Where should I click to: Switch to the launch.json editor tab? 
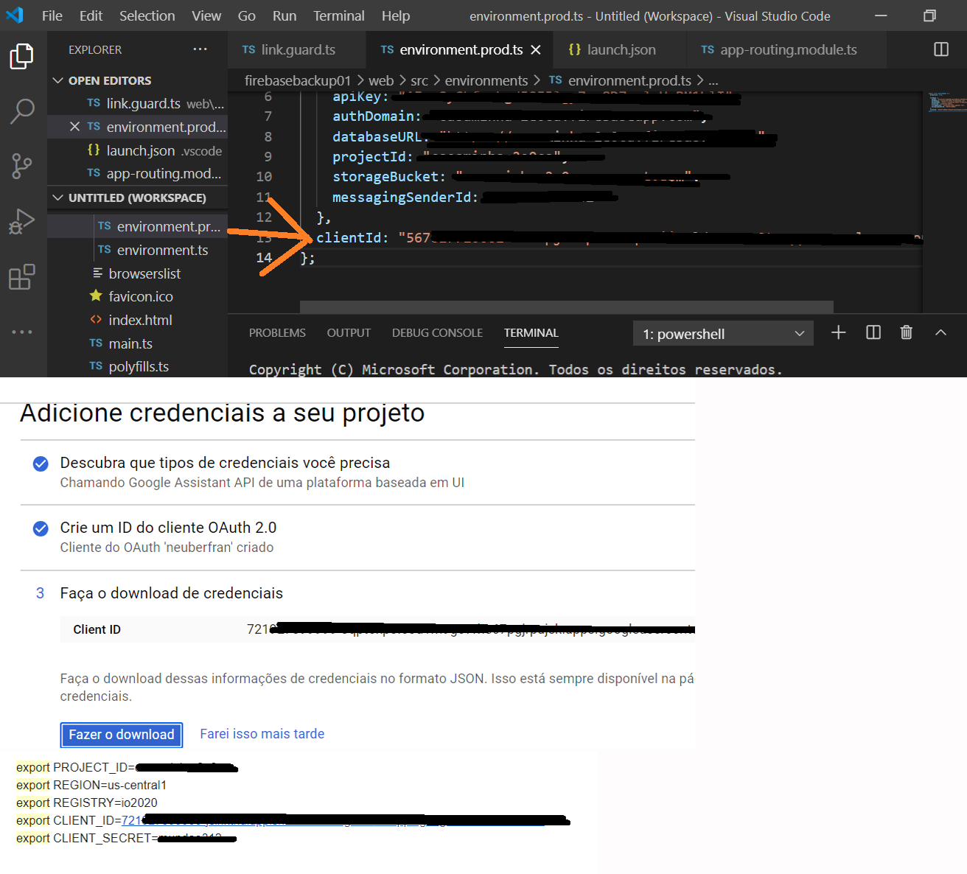[621, 49]
